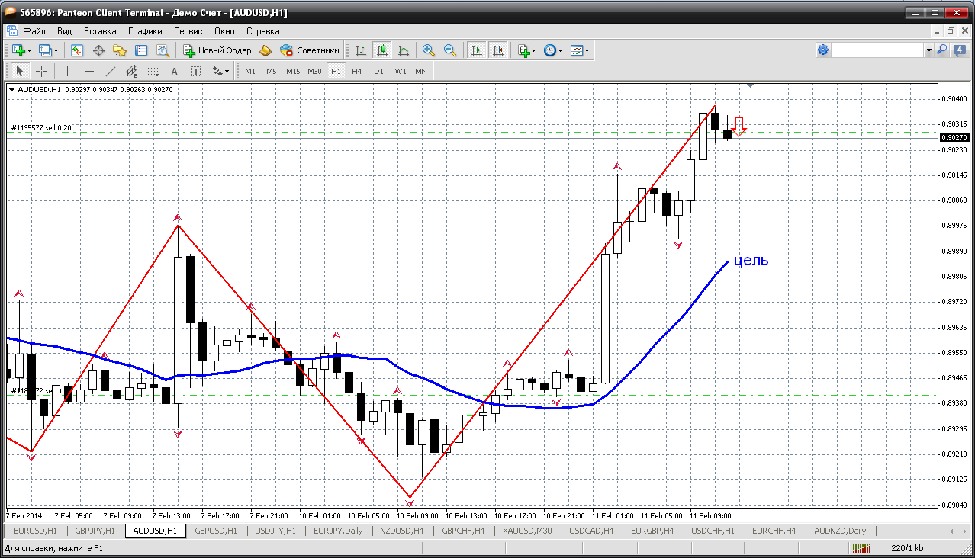Viewport: 975px width, 558px height.
Task: Switch to M1 timeframe
Action: tap(250, 71)
